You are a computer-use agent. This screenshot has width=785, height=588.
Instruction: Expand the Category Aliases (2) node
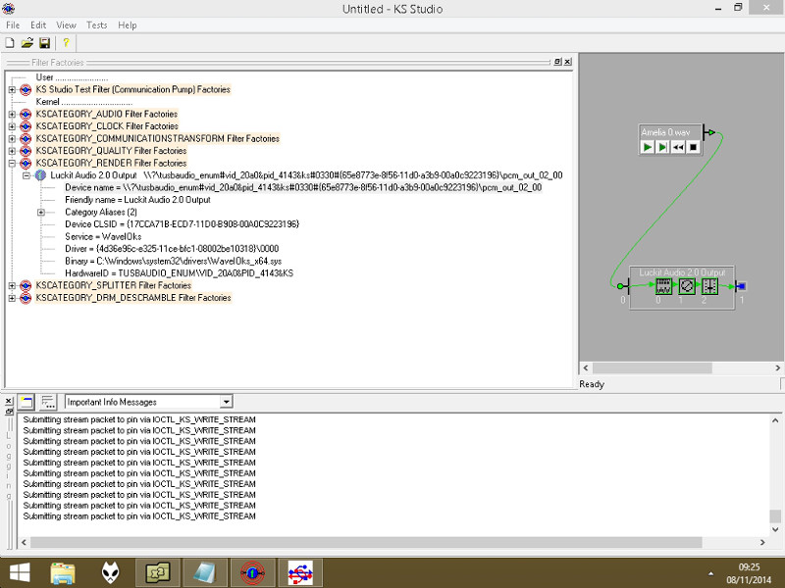[41, 212]
